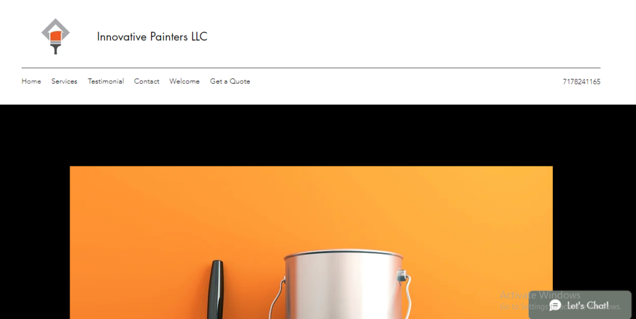Click Get a Quote link
This screenshot has height=319, width=636.
pyautogui.click(x=230, y=81)
